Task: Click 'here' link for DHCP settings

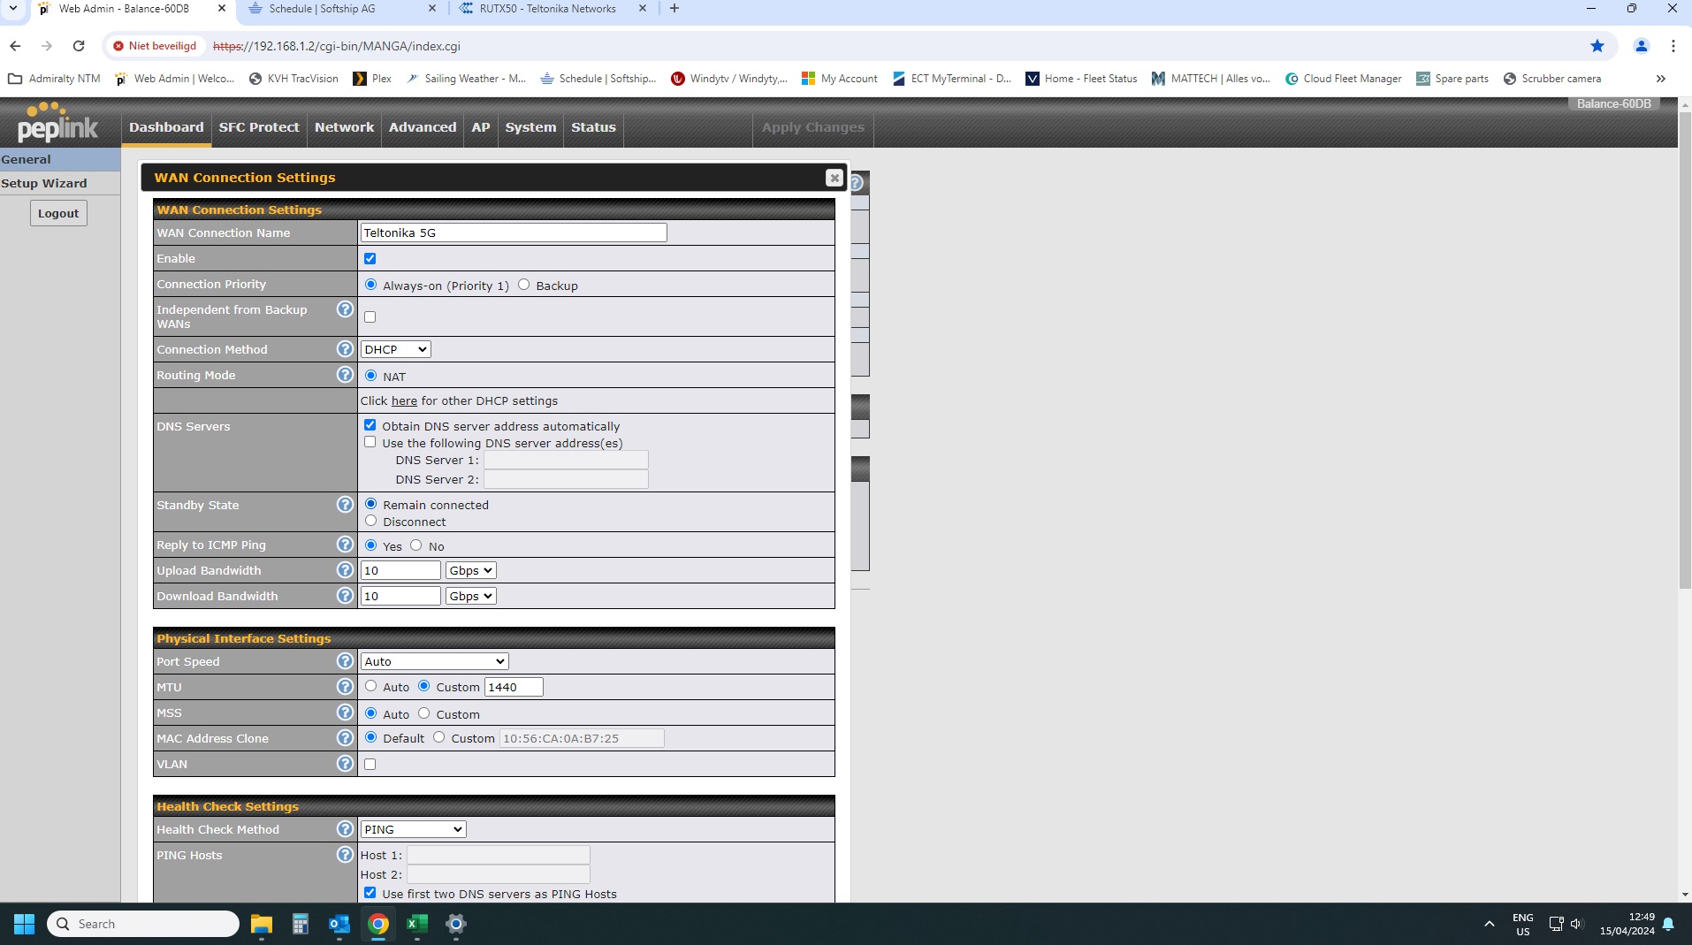Action: pyautogui.click(x=404, y=400)
